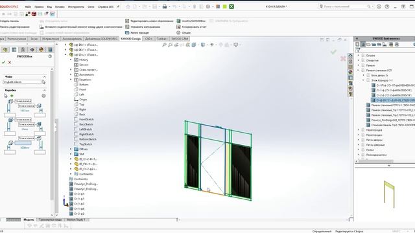Viewport: 415px width, 233px height.
Task: Expand the Equations node
Action: tap(71, 80)
